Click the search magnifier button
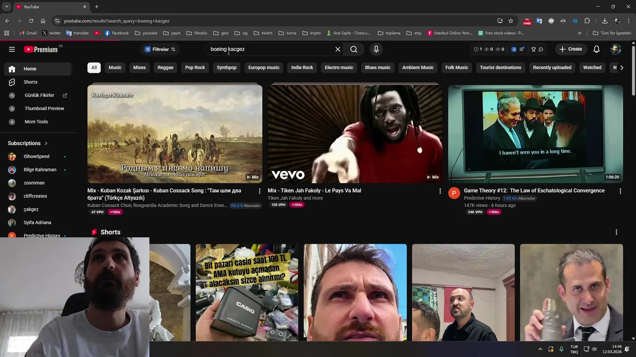636x357 pixels. pos(354,49)
